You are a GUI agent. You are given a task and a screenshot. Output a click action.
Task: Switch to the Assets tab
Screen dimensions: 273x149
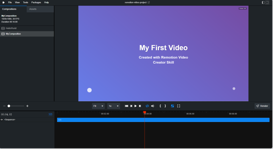click(33, 9)
